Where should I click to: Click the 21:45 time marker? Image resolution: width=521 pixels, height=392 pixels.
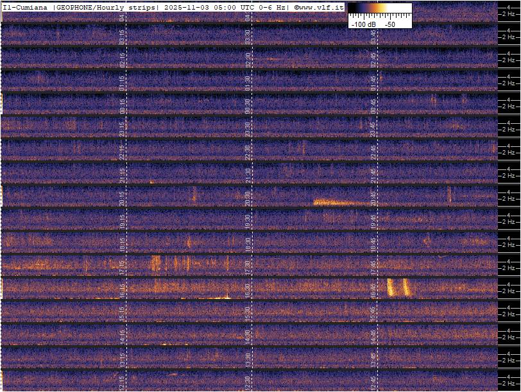tap(373, 175)
